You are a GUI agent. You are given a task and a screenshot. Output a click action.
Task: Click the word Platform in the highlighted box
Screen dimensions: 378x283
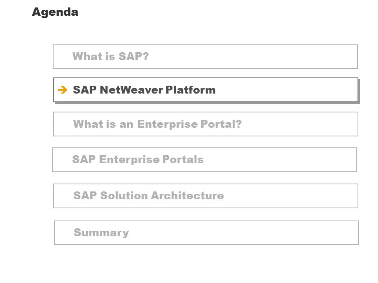[191, 90]
